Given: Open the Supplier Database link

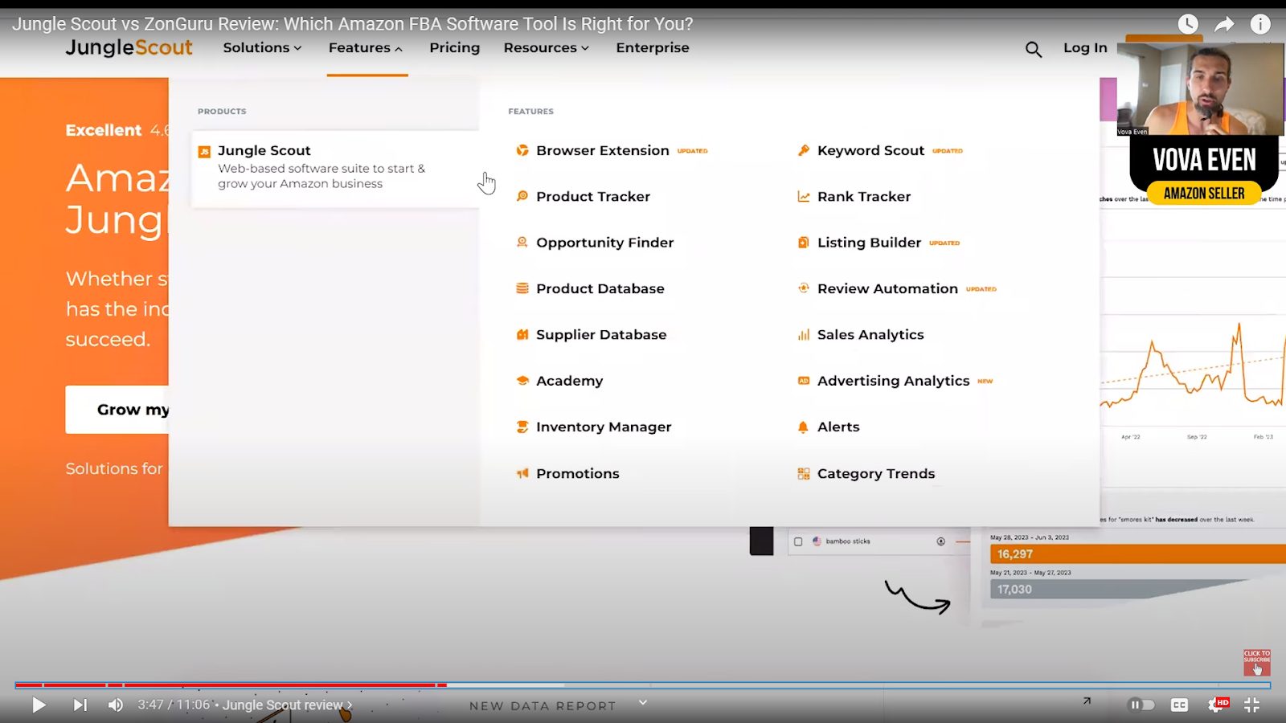Looking at the screenshot, I should coord(601,334).
